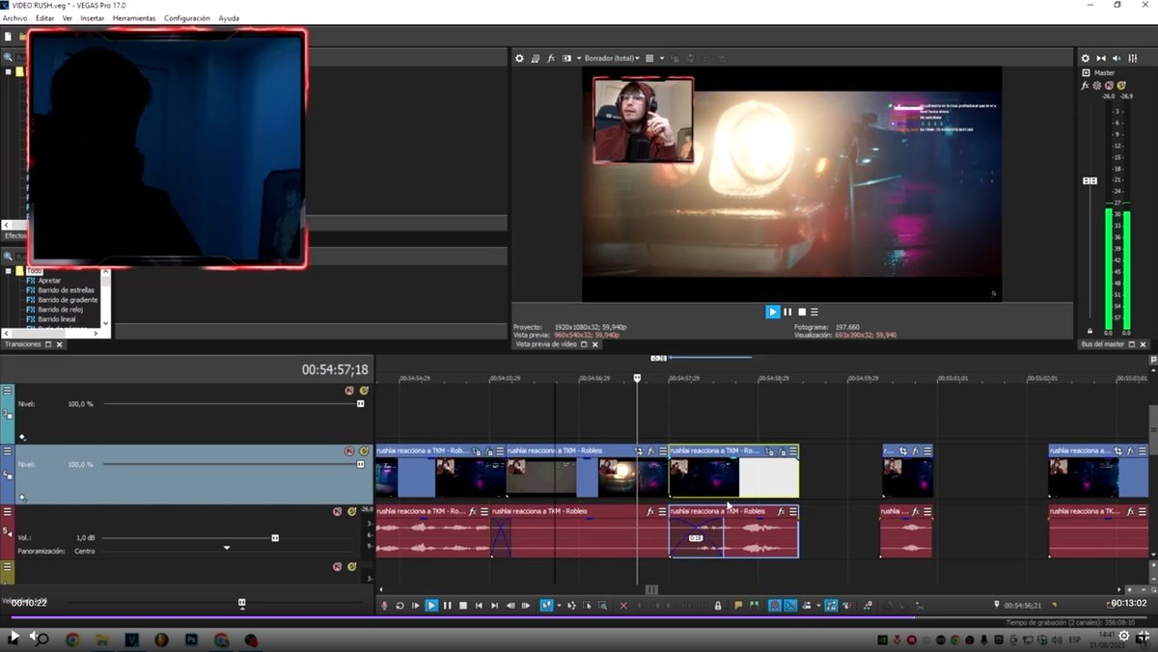Screen dimensions: 1158x652
Task: Open Master bus fx icon
Action: (1086, 86)
